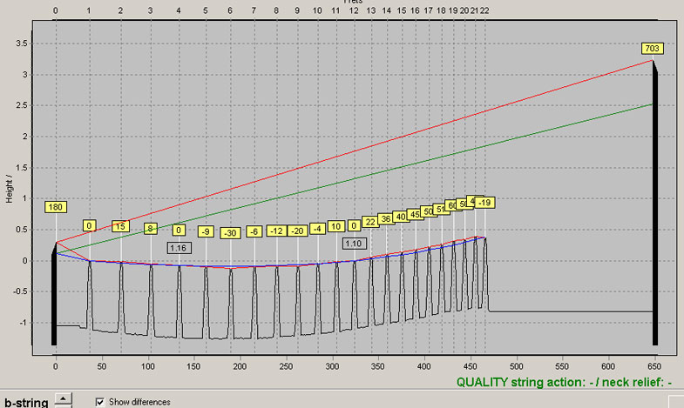Image resolution: width=684 pixels, height=408 pixels.
Task: Click the Height axis title
Action: pyautogui.click(x=10, y=190)
